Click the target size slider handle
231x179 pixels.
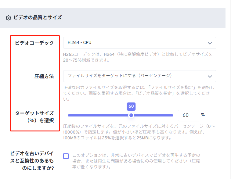pos(131,115)
